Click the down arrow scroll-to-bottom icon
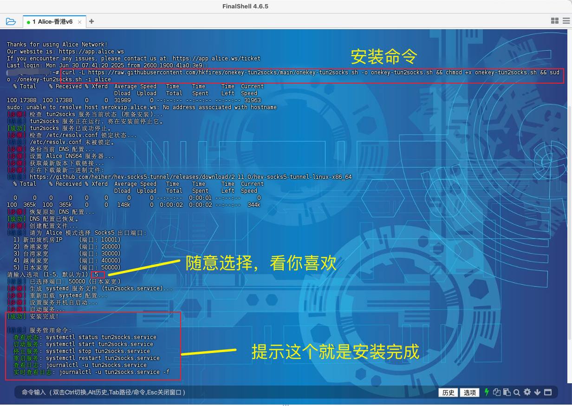This screenshot has height=406, width=572. coord(537,392)
